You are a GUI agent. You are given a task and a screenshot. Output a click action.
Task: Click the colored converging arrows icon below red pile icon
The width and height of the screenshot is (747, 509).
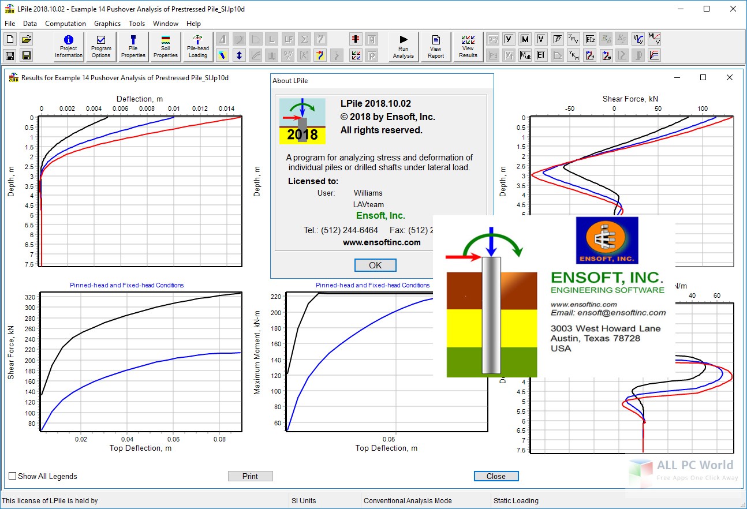(356, 55)
